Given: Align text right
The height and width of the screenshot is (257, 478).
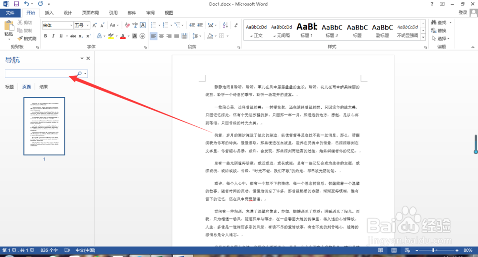Looking at the screenshot, I should pyautogui.click(x=169, y=36).
